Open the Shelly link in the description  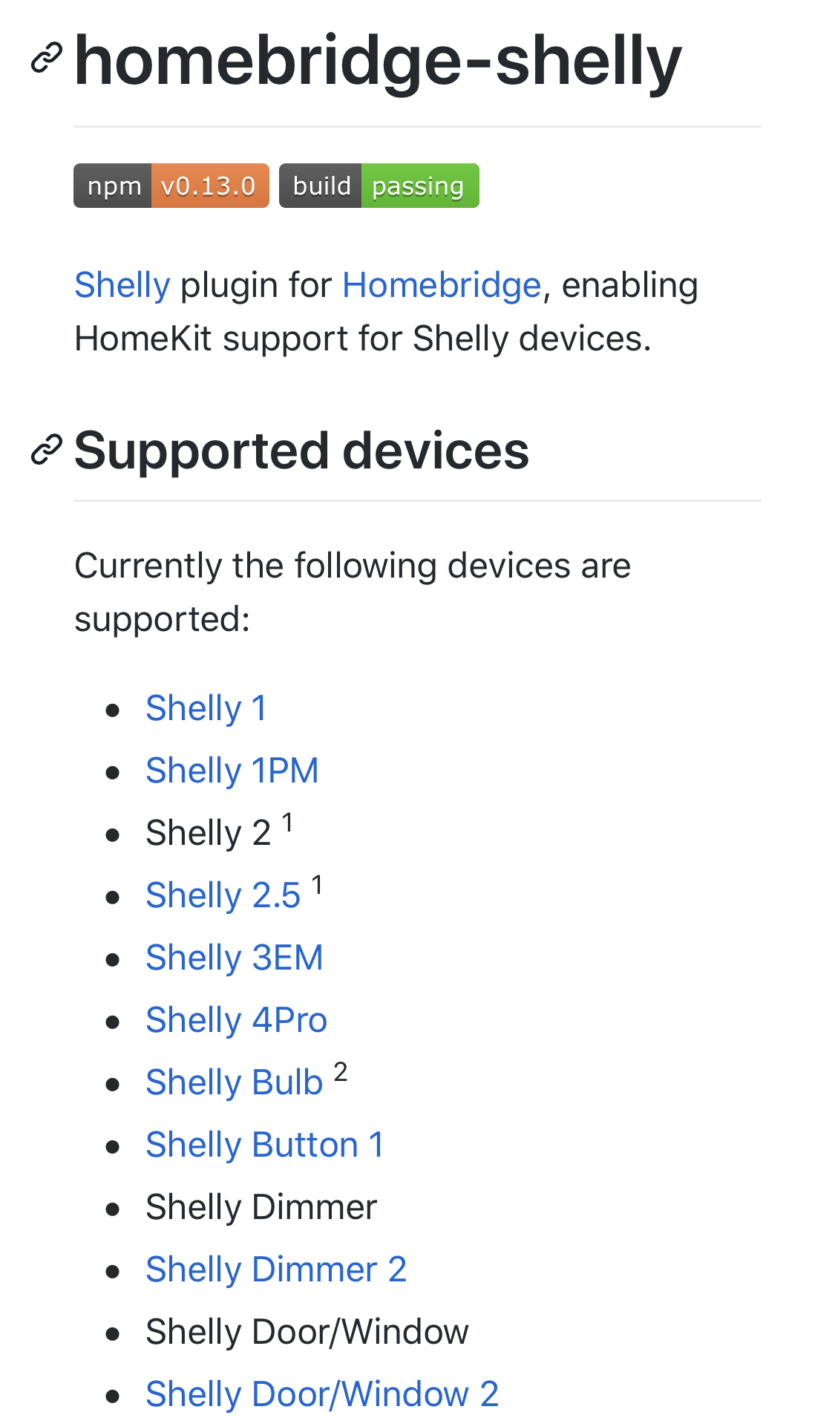(122, 285)
